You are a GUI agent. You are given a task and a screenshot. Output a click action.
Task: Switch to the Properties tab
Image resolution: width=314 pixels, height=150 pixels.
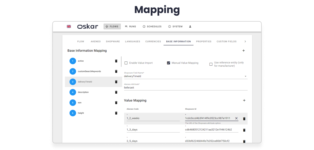[204, 41]
